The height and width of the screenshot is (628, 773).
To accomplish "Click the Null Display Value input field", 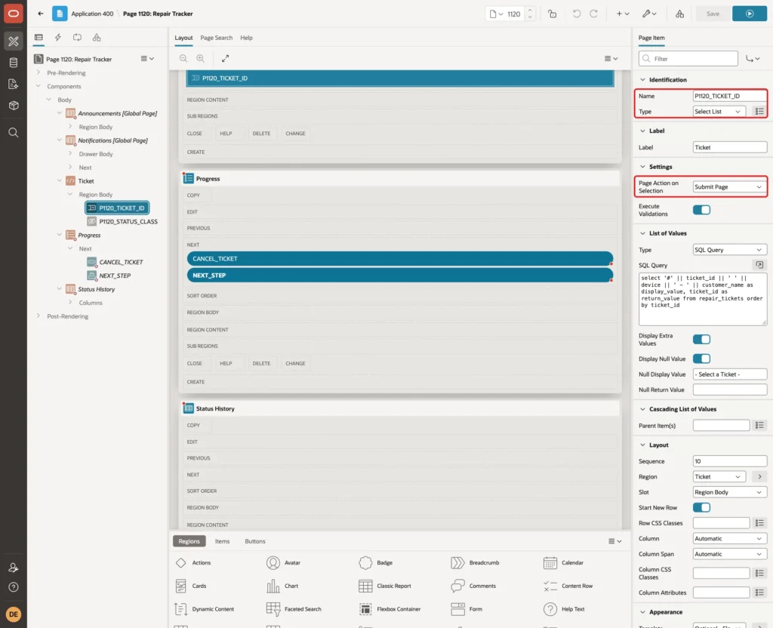I will click(x=730, y=374).
